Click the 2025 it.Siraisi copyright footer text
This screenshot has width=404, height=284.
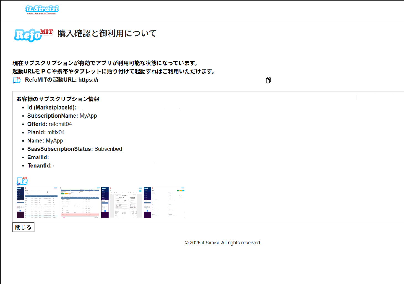223,243
